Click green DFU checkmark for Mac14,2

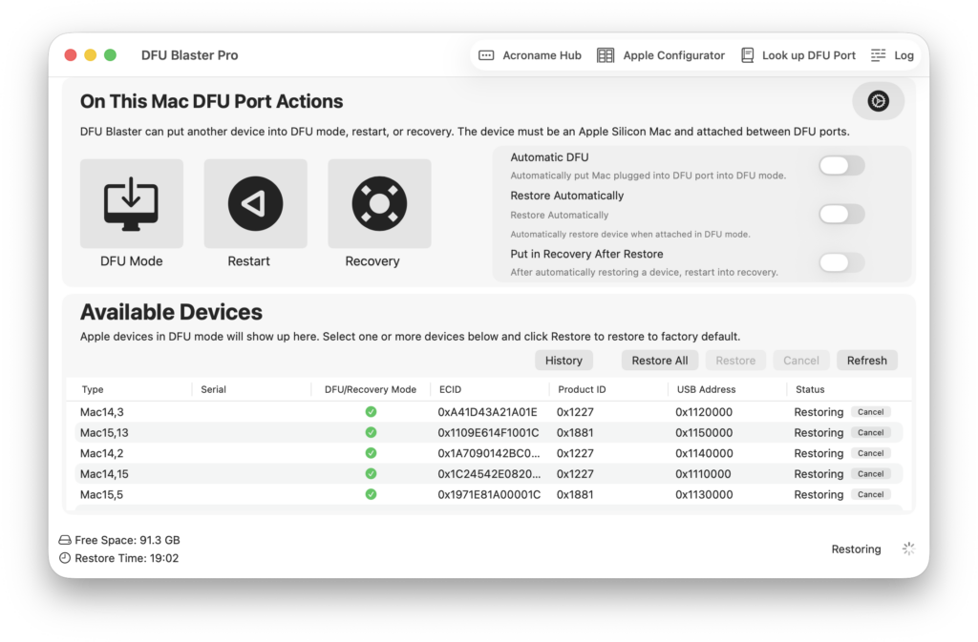point(371,453)
